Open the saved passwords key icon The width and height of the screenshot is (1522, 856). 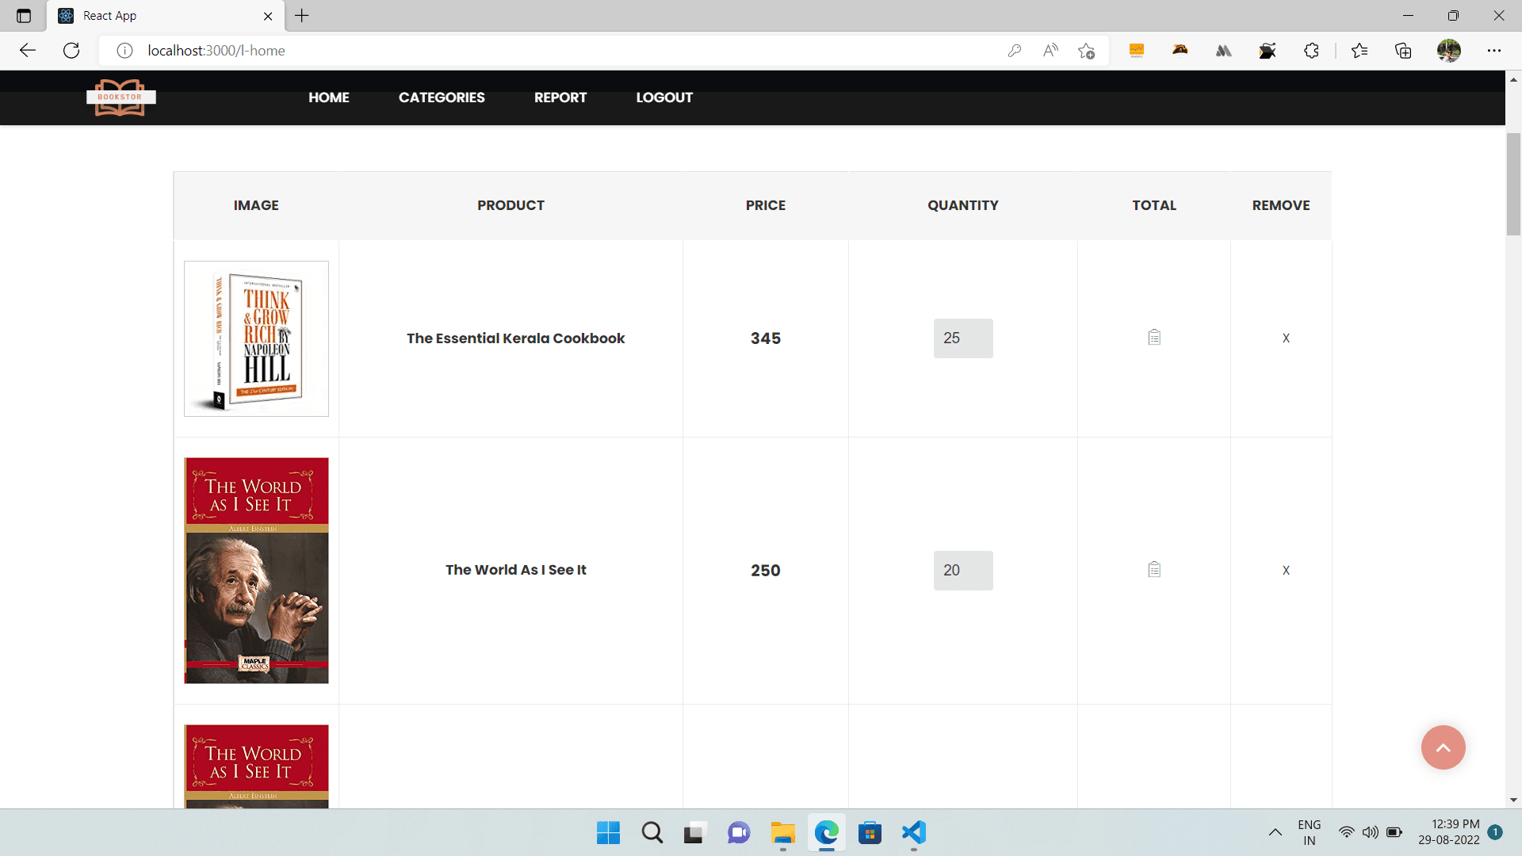pos(1014,51)
